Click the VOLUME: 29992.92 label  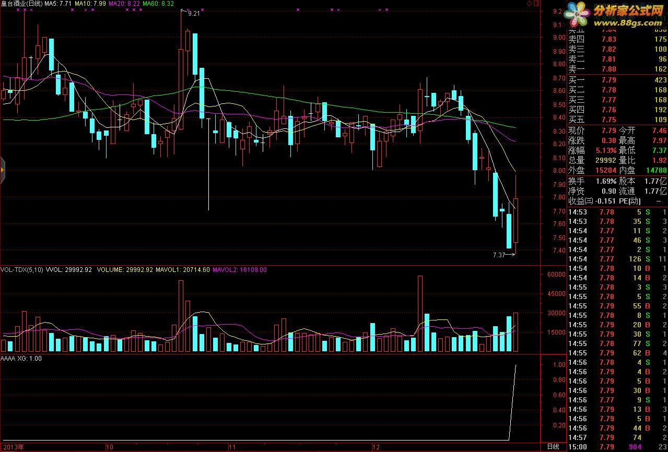pyautogui.click(x=125, y=270)
